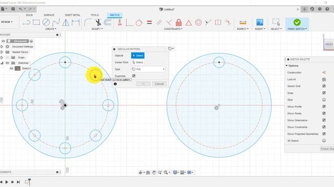Toggle the Show Dimensions checkbox

click(x=324, y=120)
